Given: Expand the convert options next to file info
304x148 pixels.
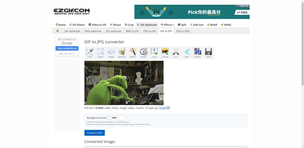Looking at the screenshot, I should coord(165,108).
